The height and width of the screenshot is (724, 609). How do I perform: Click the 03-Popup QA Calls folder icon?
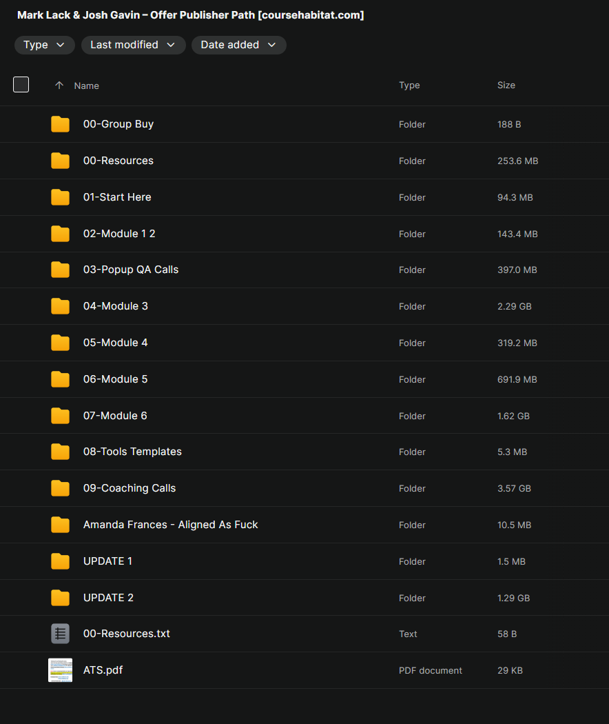click(x=61, y=270)
